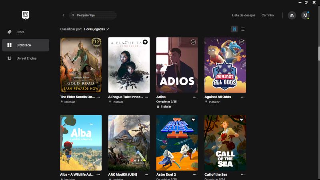The height and width of the screenshot is (180, 320).
Task: Open Alba - A Wildlife Adventure cover
Action: click(x=81, y=143)
